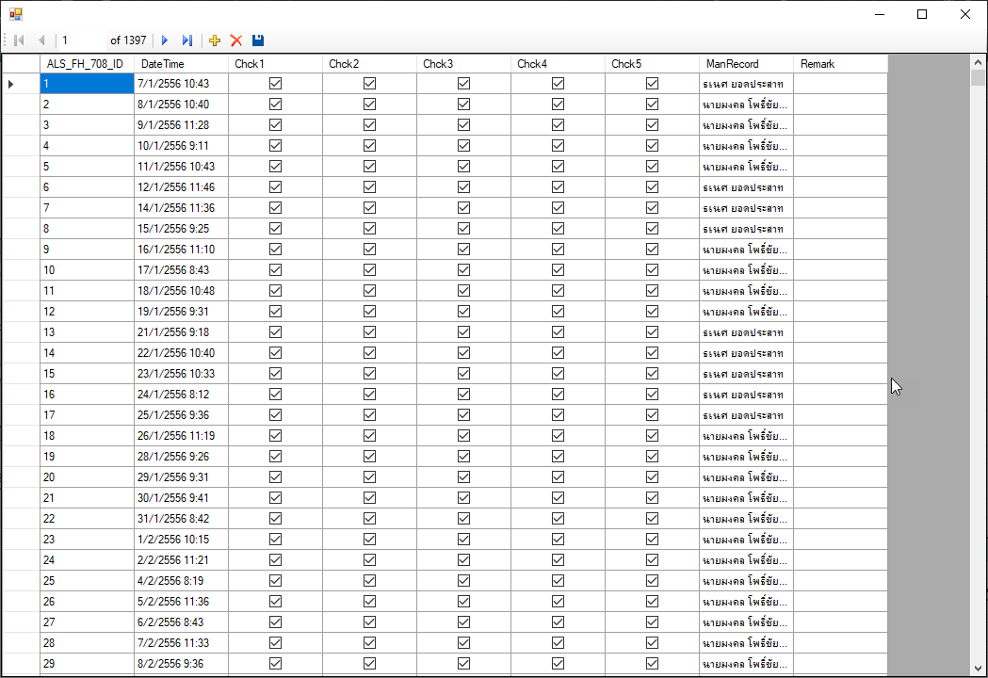Uncheck Chck2 in row 20

point(370,477)
